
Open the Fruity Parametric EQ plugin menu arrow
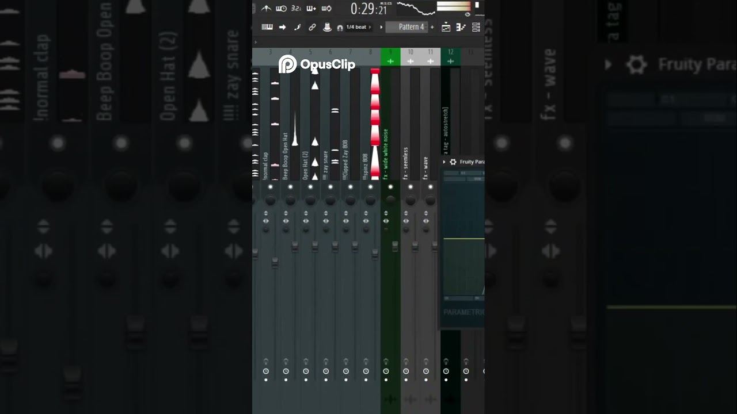pyautogui.click(x=444, y=162)
